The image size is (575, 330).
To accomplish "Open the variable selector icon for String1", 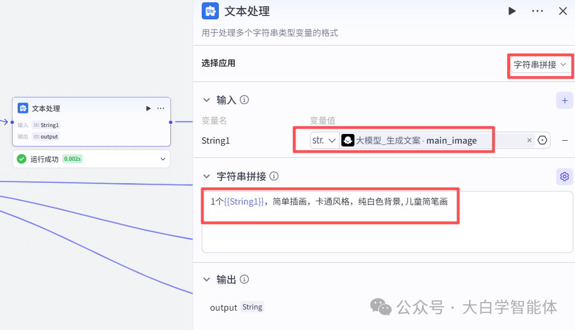I will pyautogui.click(x=543, y=140).
